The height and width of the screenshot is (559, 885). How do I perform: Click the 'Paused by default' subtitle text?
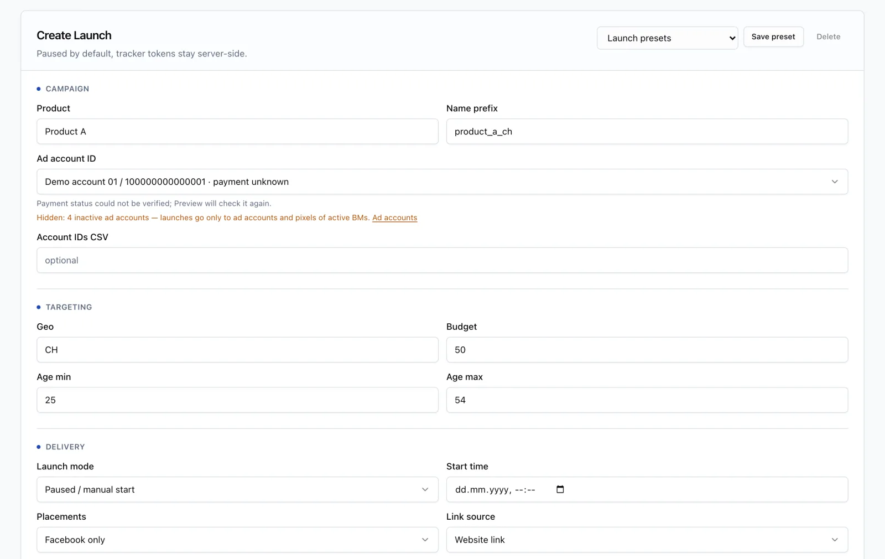pos(142,54)
